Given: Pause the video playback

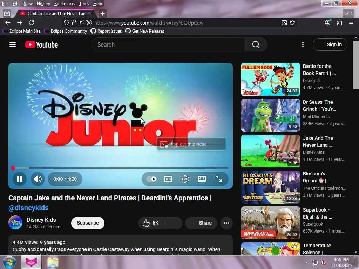Looking at the screenshot, I should [x=20, y=179].
